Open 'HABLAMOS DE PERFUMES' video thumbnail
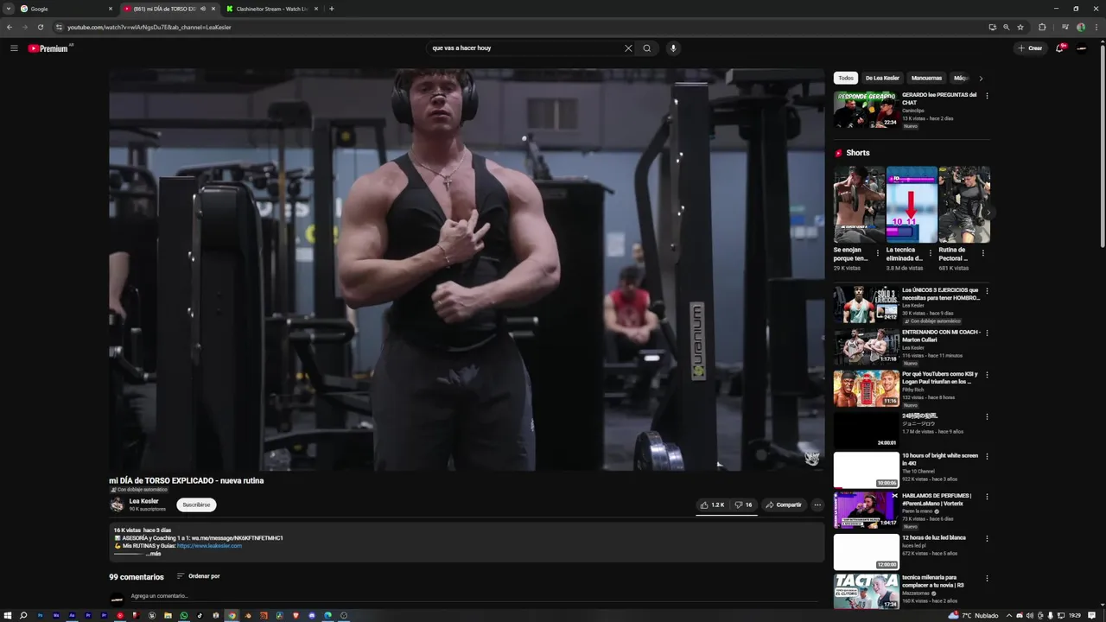This screenshot has height=622, width=1106. click(866, 510)
